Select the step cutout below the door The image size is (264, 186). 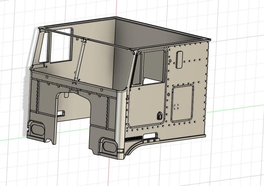tap(150, 136)
